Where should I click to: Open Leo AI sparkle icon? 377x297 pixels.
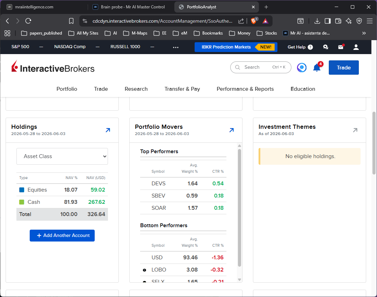tap(349, 21)
